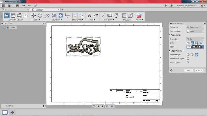Viewport: 207px width, 116px height.
Task: Open the Orientation dropdown
Action: [195, 39]
